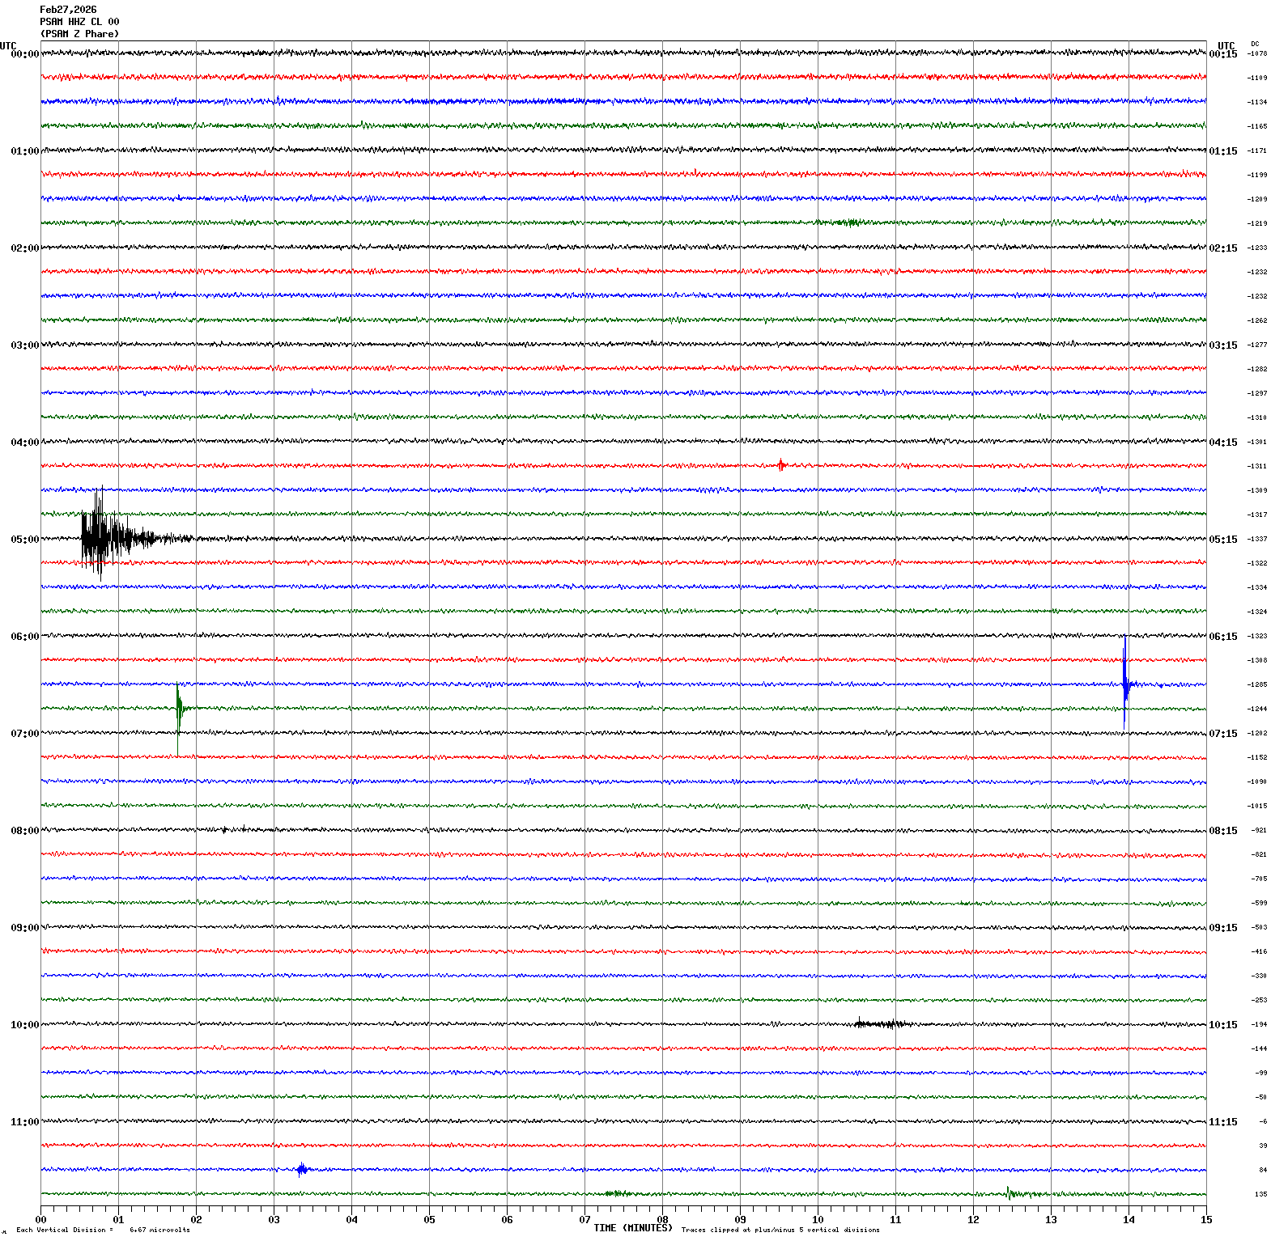The image size is (1271, 1241).
Task: Select the green burst on the 01:45 trace
Action: click(x=848, y=222)
